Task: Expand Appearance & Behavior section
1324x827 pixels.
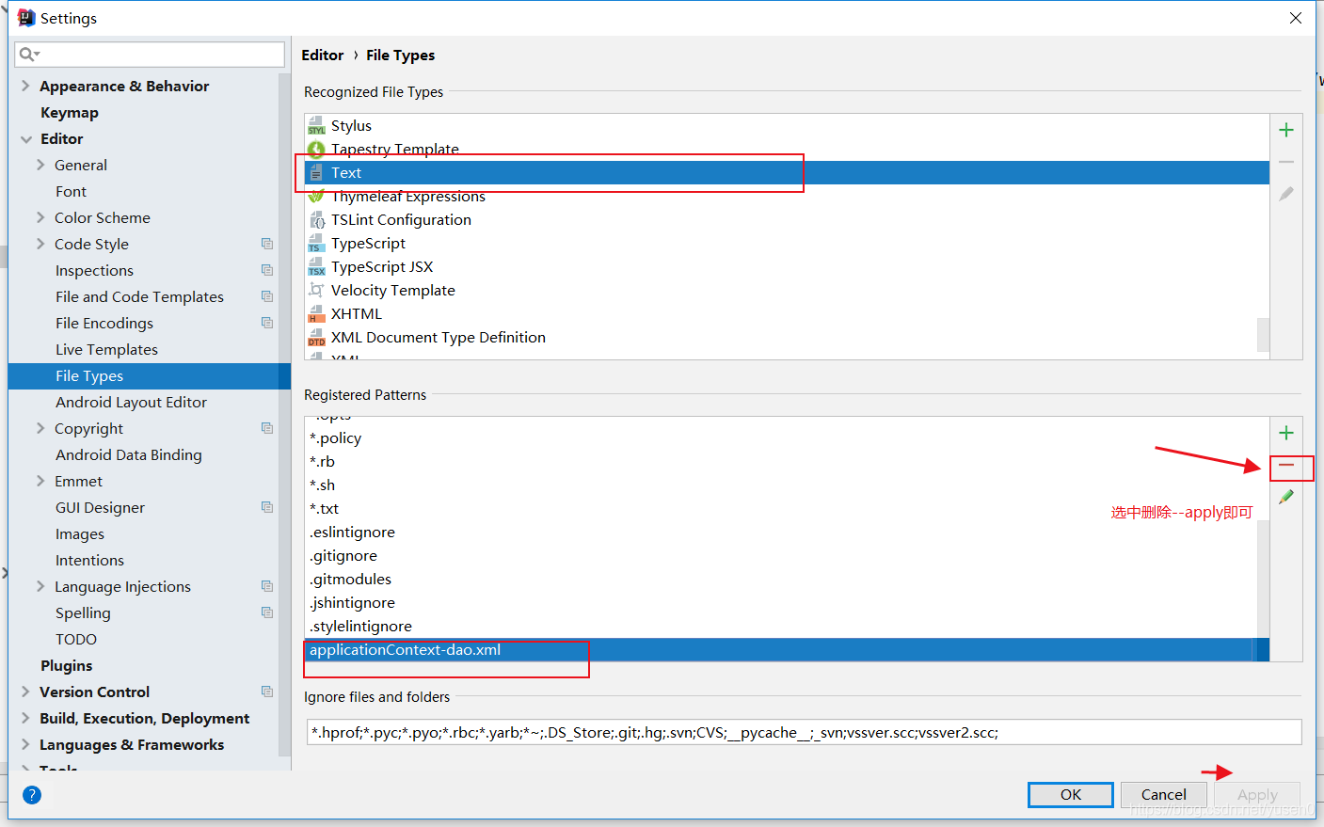Action: pos(26,86)
